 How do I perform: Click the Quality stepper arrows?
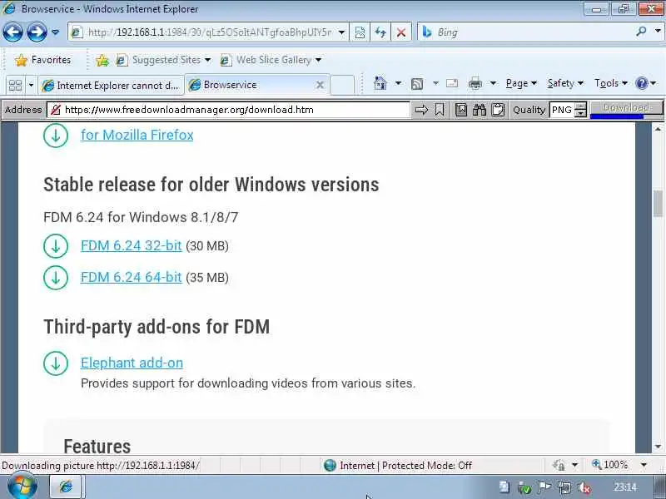(x=580, y=110)
